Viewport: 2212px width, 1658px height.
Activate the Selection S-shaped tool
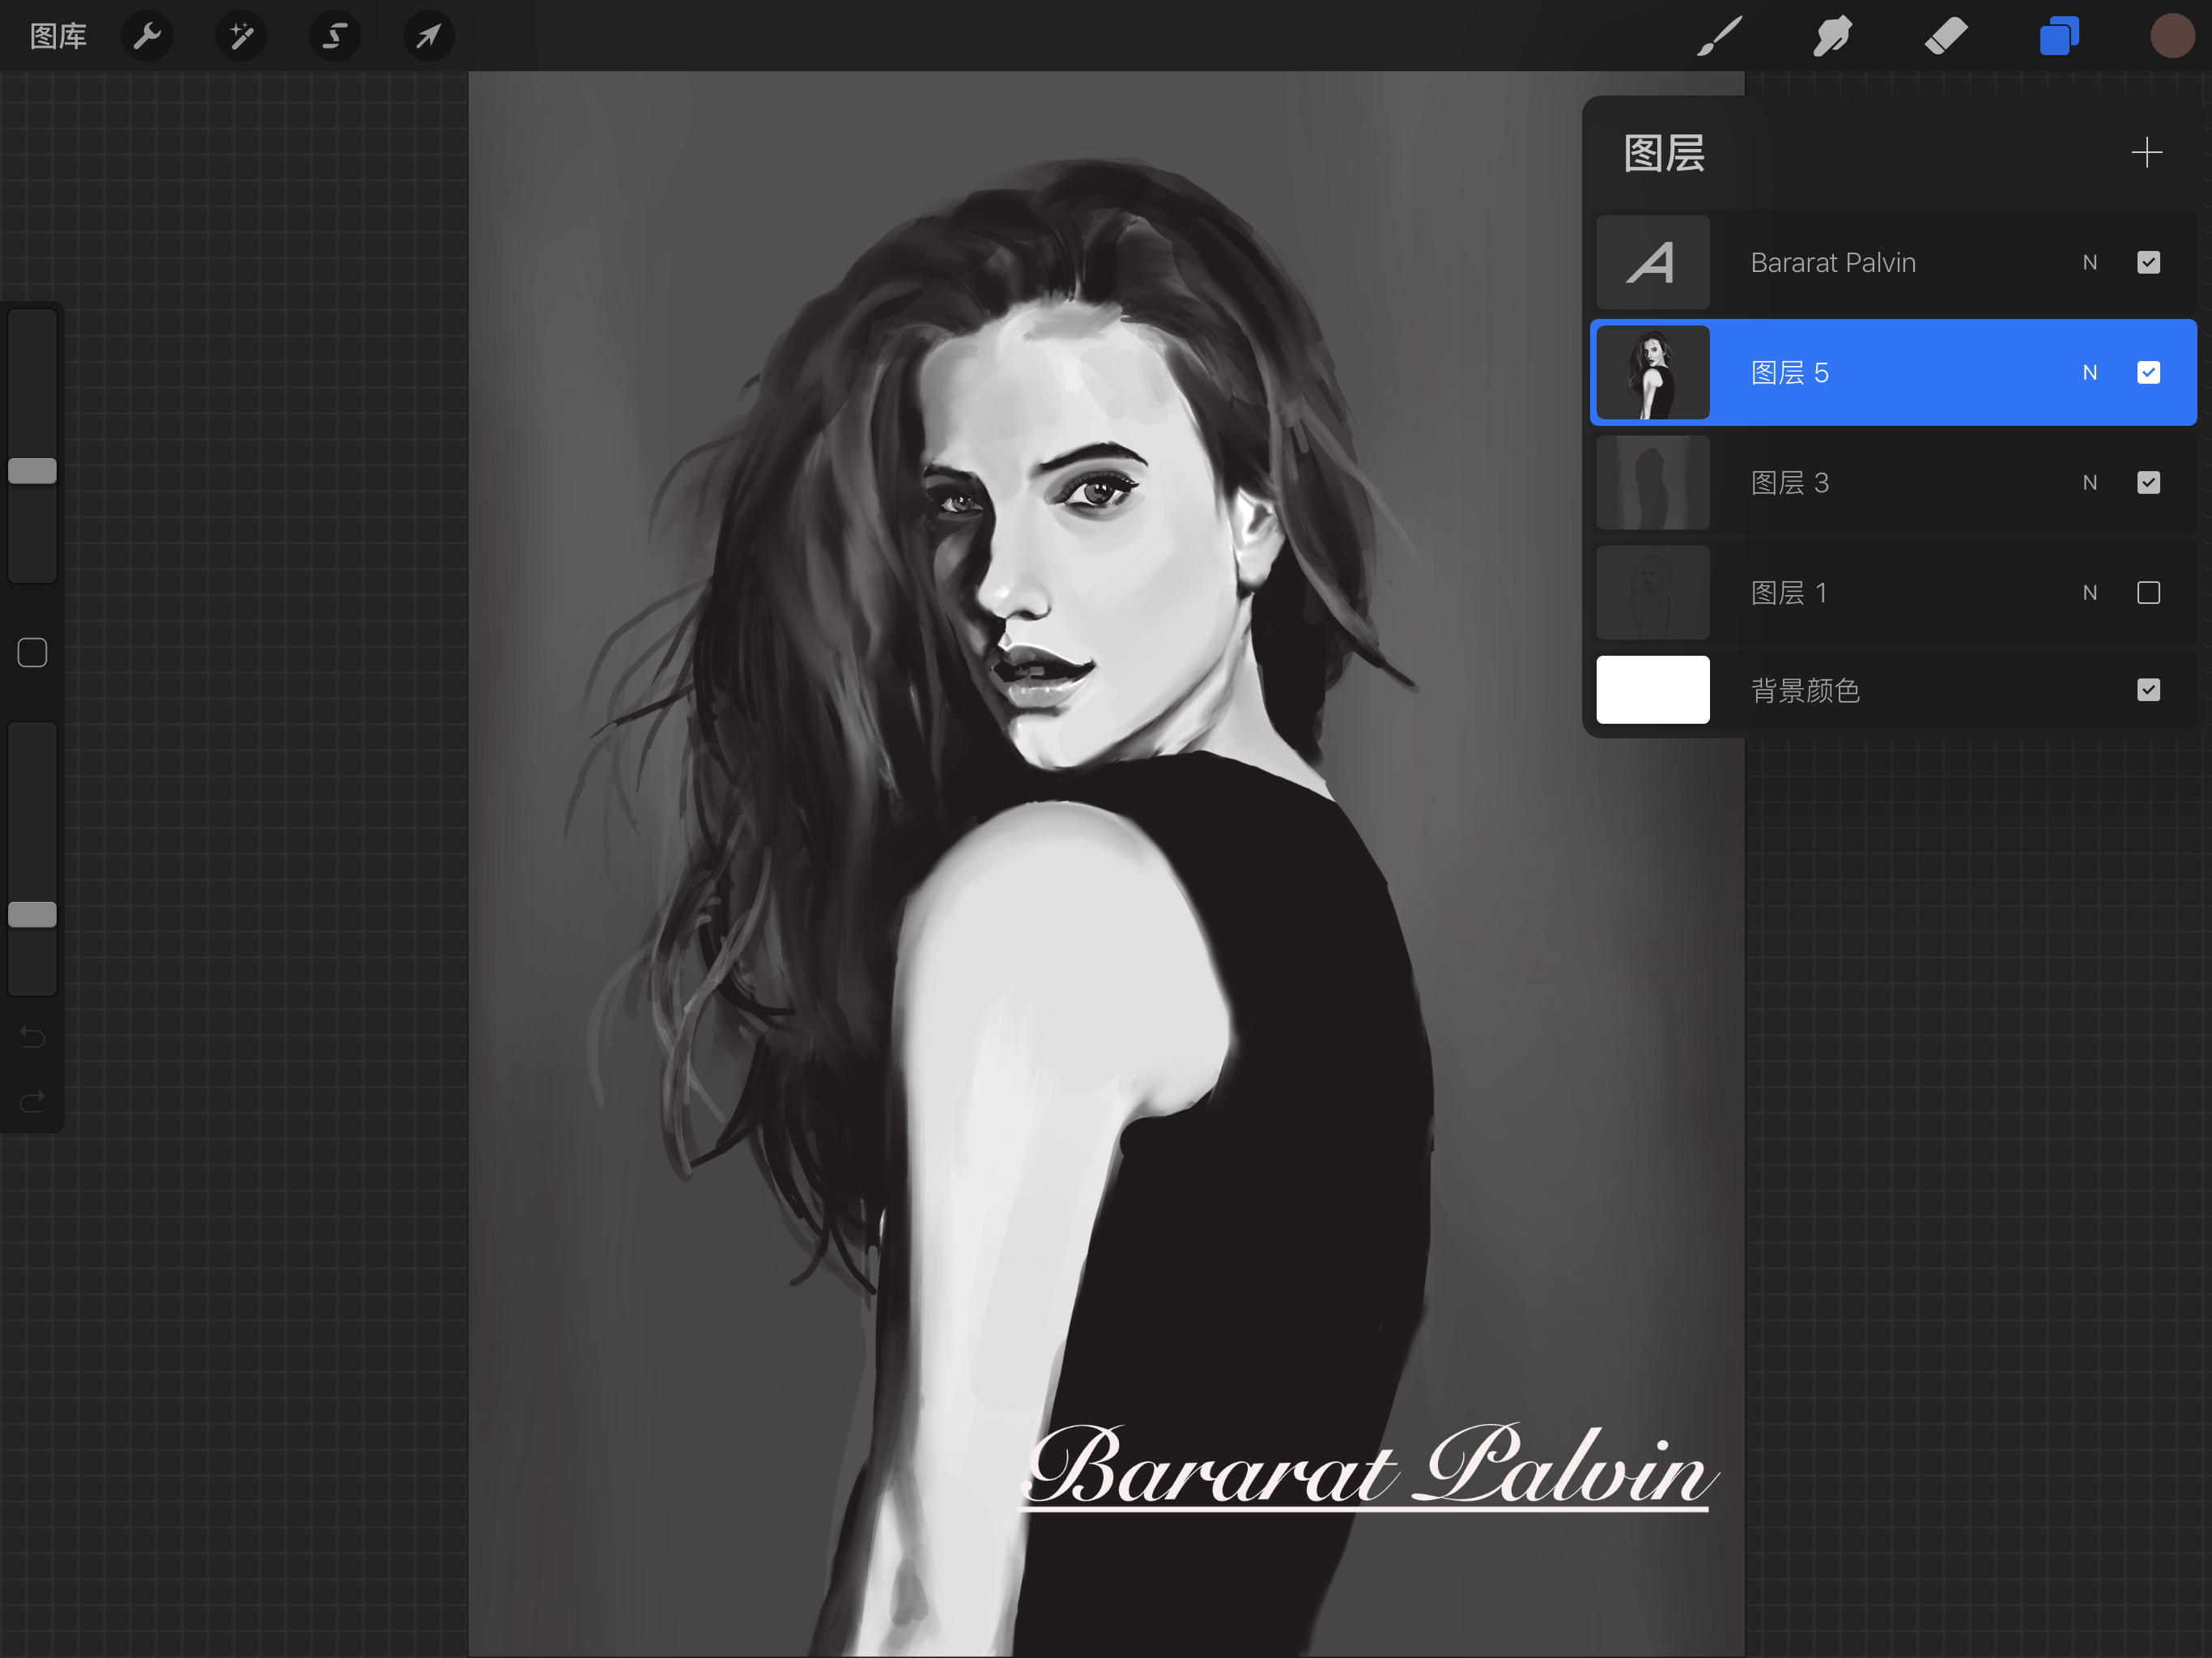pos(335,37)
